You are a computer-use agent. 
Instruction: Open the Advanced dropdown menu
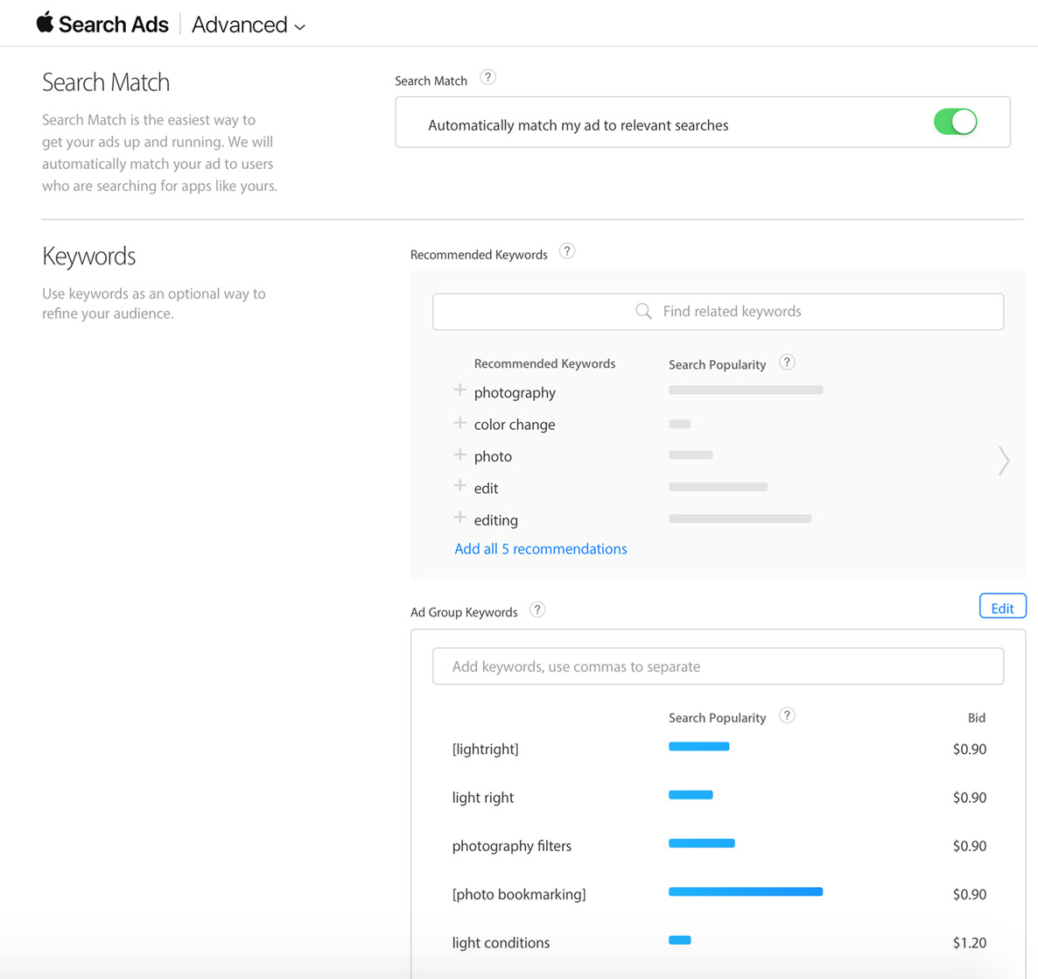coord(249,25)
